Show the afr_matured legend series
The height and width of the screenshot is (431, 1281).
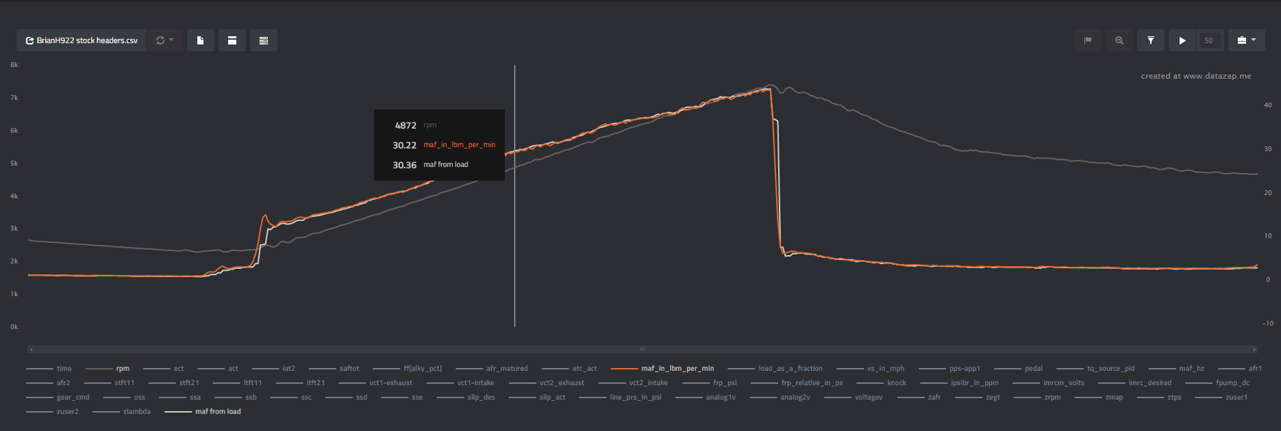point(492,369)
